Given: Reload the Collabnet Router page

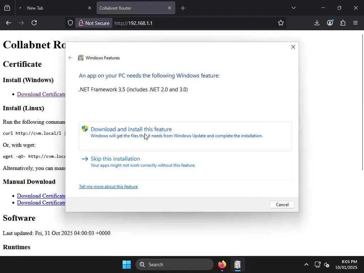Looking at the screenshot, I should [34, 23].
